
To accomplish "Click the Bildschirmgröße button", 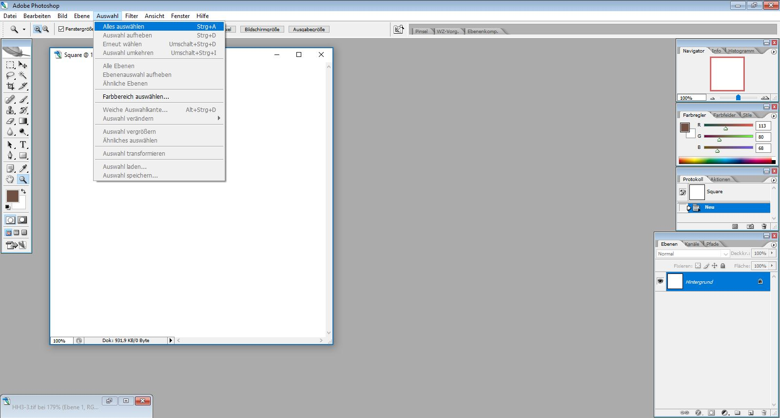I will pos(262,29).
